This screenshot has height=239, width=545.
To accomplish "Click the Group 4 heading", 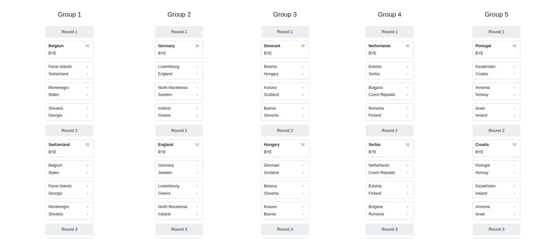I will point(390,14).
